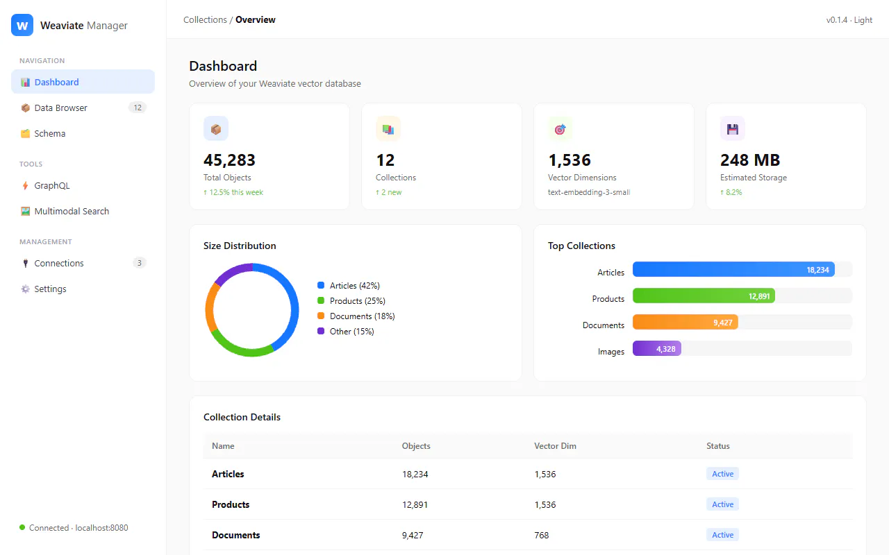
Task: Click the Collection Details heading
Action: click(242, 417)
